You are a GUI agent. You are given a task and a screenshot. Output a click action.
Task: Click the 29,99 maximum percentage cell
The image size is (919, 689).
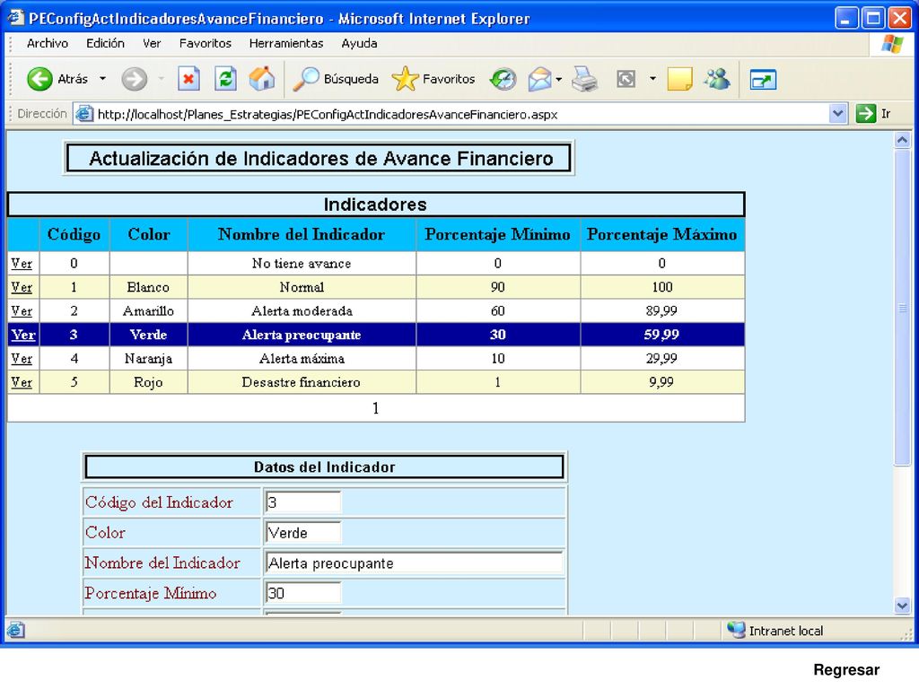[x=662, y=359]
